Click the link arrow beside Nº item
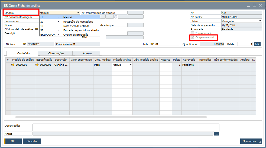Image resolution: width=266 pixels, height=148 pixels. [24, 44]
